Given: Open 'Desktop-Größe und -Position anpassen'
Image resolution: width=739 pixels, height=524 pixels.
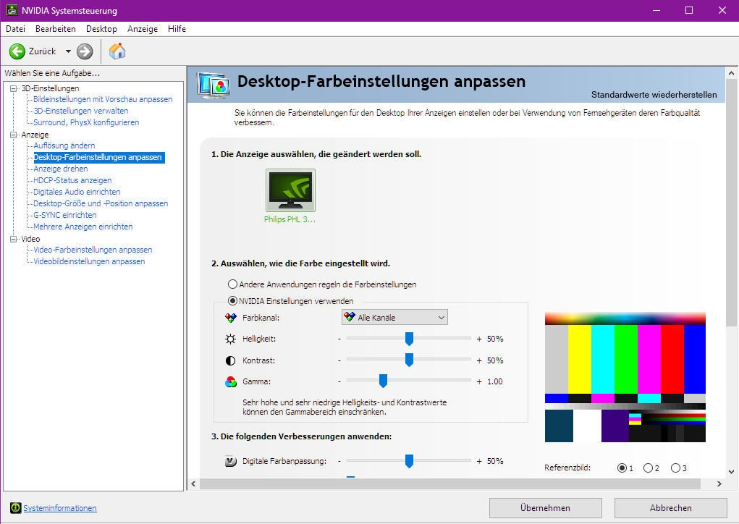Looking at the screenshot, I should (x=101, y=203).
